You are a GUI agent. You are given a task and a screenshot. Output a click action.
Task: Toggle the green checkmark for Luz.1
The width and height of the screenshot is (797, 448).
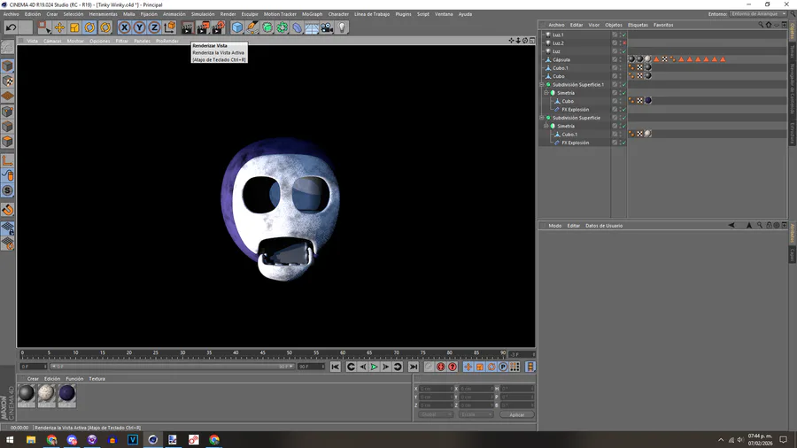click(x=623, y=35)
